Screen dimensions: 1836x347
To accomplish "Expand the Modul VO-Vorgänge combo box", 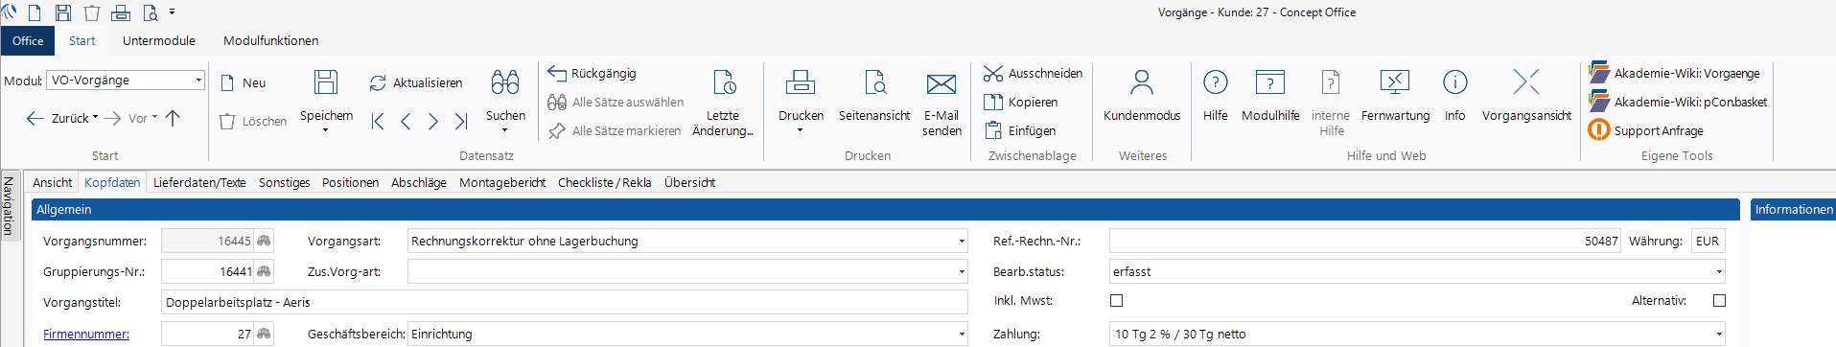I will (198, 81).
